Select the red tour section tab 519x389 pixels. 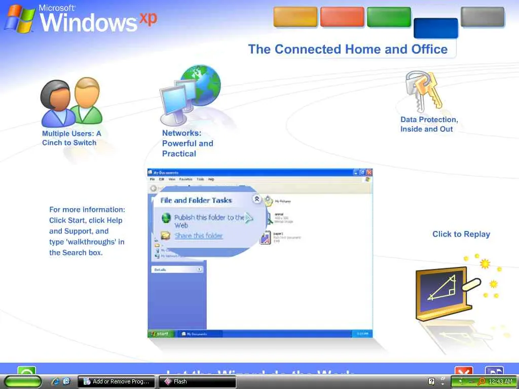342,17
